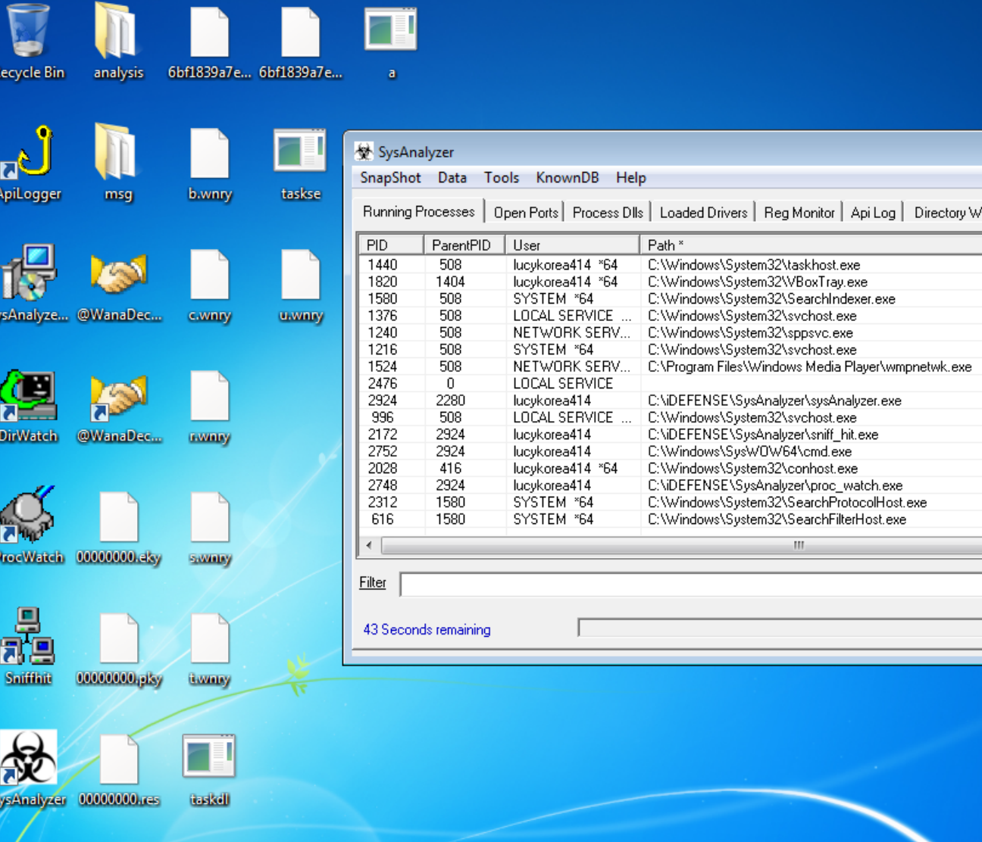982x842 pixels.
Task: Select row with PID 2476
Action: click(x=671, y=384)
